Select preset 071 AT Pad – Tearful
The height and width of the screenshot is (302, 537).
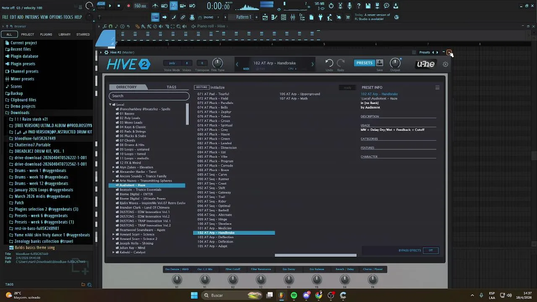213,94
